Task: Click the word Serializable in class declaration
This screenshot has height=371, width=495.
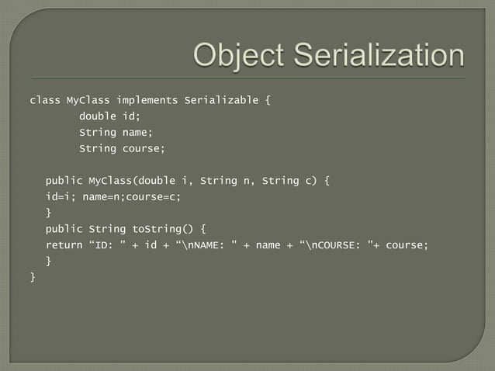Action: pos(221,100)
